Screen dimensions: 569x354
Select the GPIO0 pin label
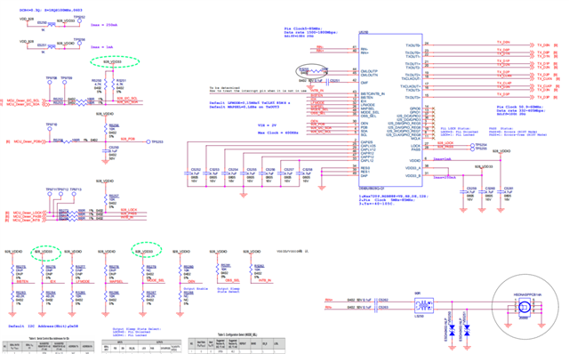pyautogui.click(x=415, y=109)
